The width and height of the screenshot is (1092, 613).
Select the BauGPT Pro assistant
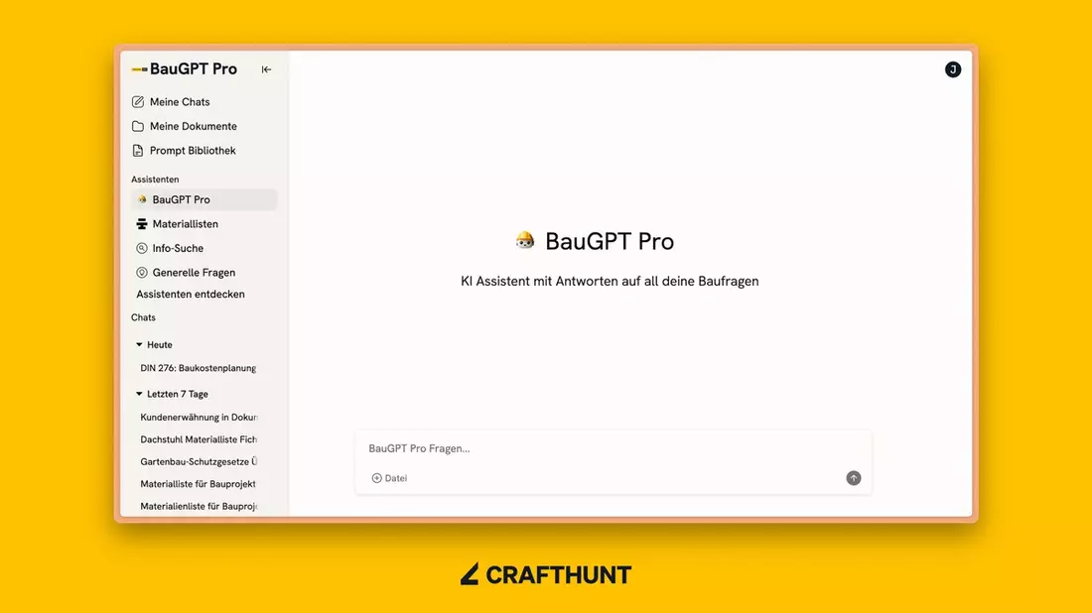(x=205, y=199)
